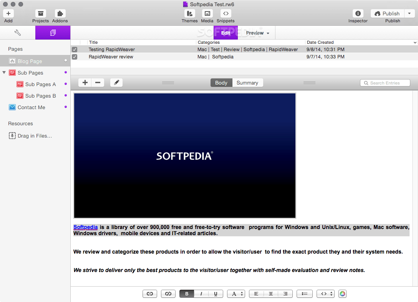The width and height of the screenshot is (418, 302).
Task: Uncheck the Testing RapidWeaver entry checkbox
Action: (75, 50)
